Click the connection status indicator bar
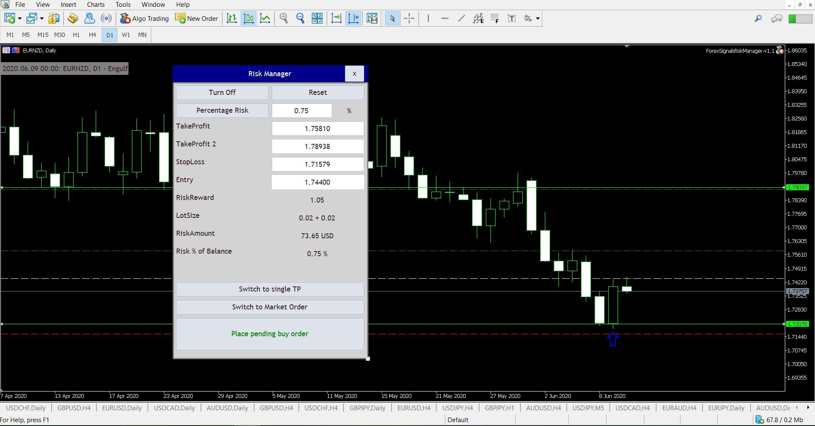 [x=800, y=19]
